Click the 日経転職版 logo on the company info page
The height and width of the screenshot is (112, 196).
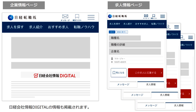[x=22, y=18]
